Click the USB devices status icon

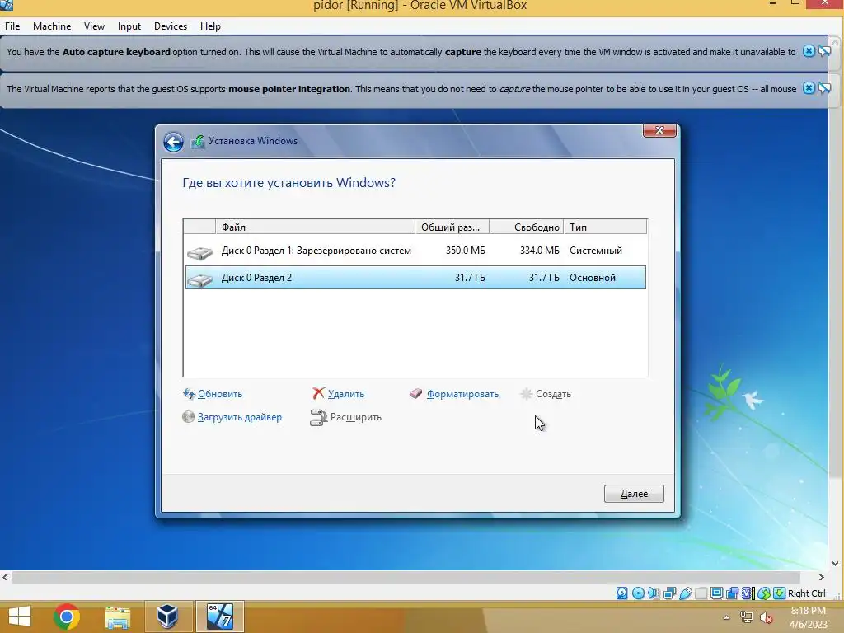click(x=685, y=593)
